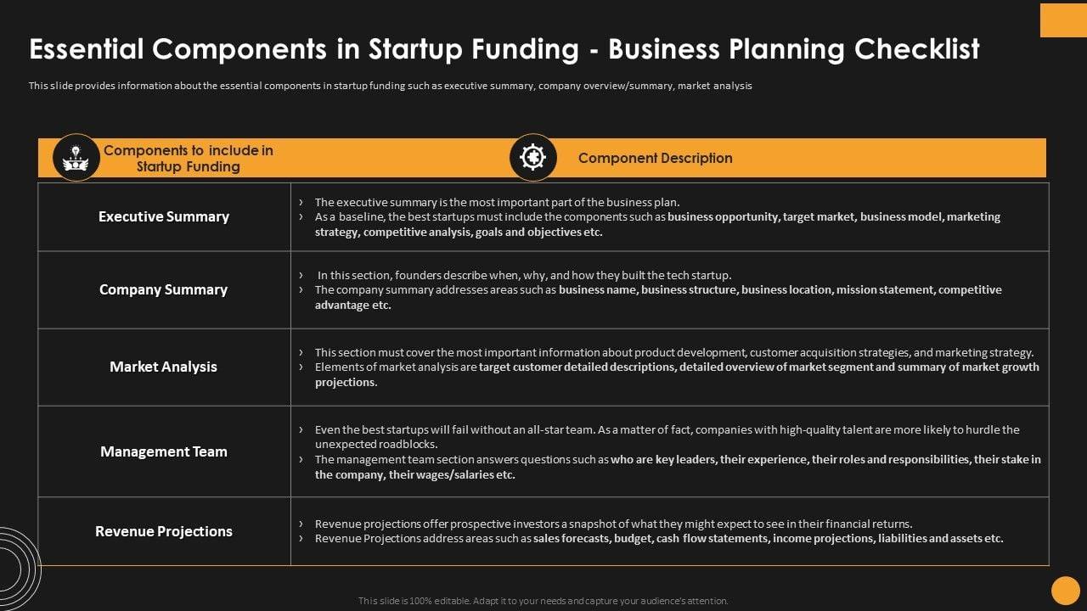Click the gear icon beside Component Description
Screen dimensions: 1087x611
point(532,158)
